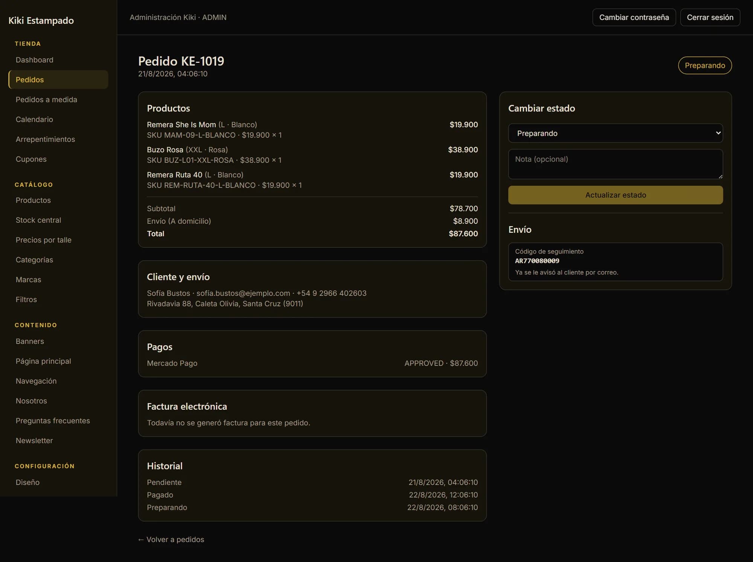Go to Stock central
The image size is (753, 562).
[58, 220]
